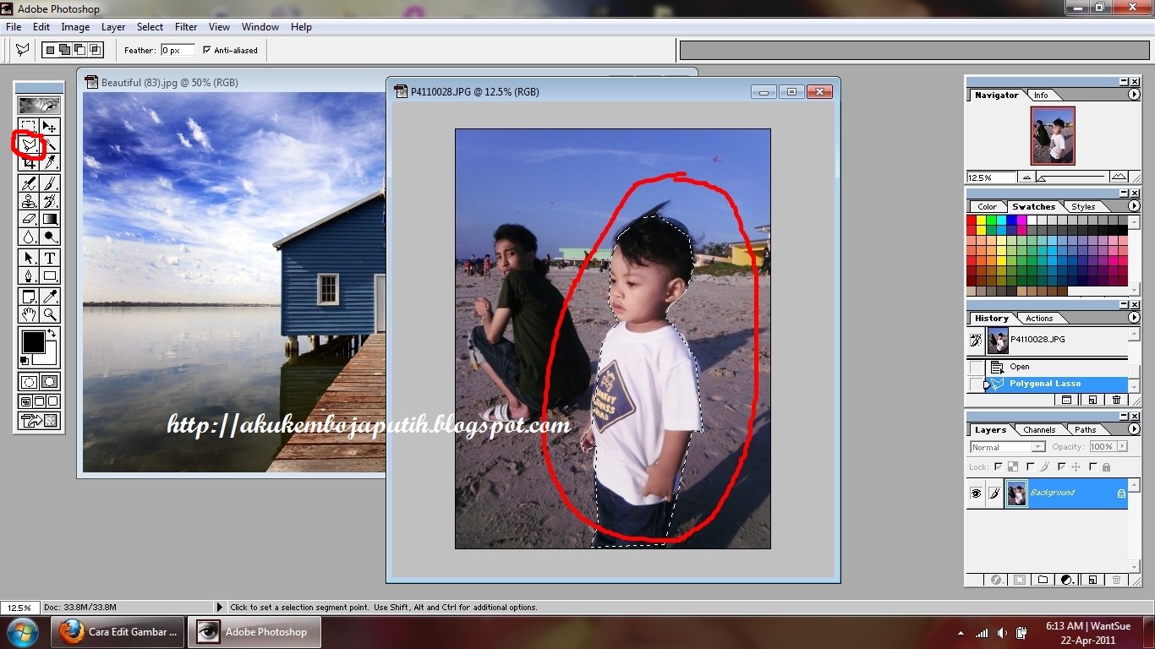Activate the Pen tool
The width and height of the screenshot is (1155, 649).
point(29,275)
